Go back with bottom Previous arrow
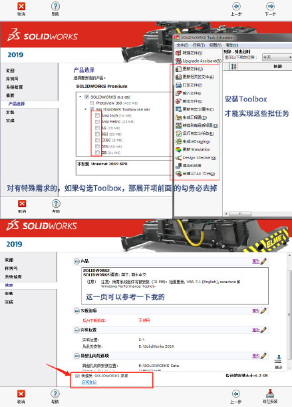The image size is (292, 407). pos(235,394)
